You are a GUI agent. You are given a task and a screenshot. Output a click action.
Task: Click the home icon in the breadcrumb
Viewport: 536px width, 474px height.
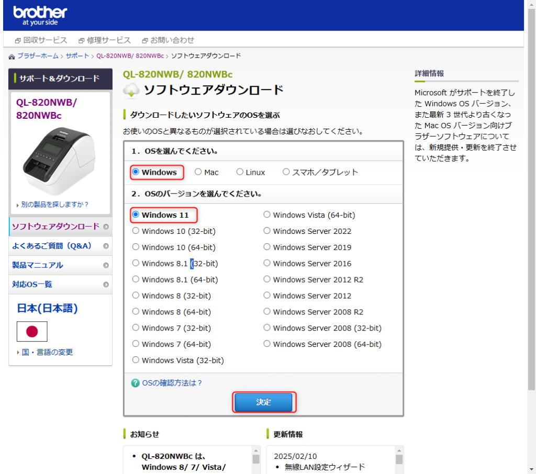[12, 57]
